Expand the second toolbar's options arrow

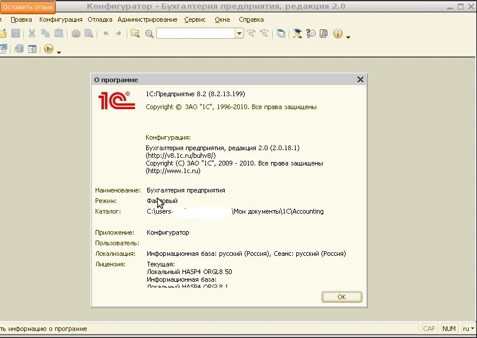point(59,53)
